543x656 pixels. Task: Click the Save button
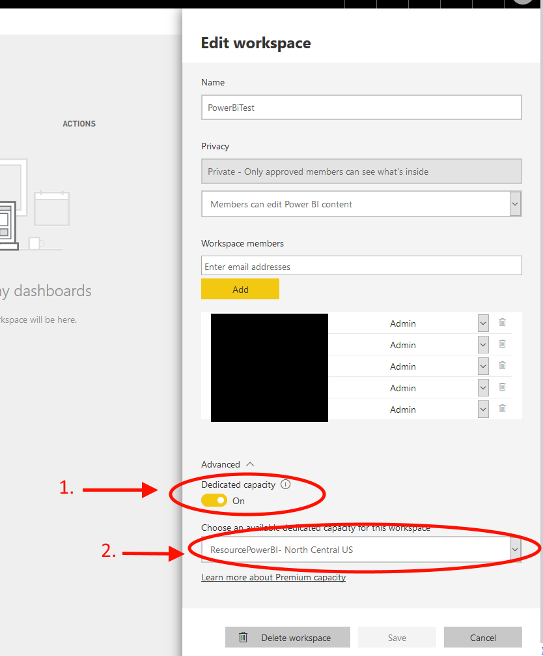click(397, 637)
